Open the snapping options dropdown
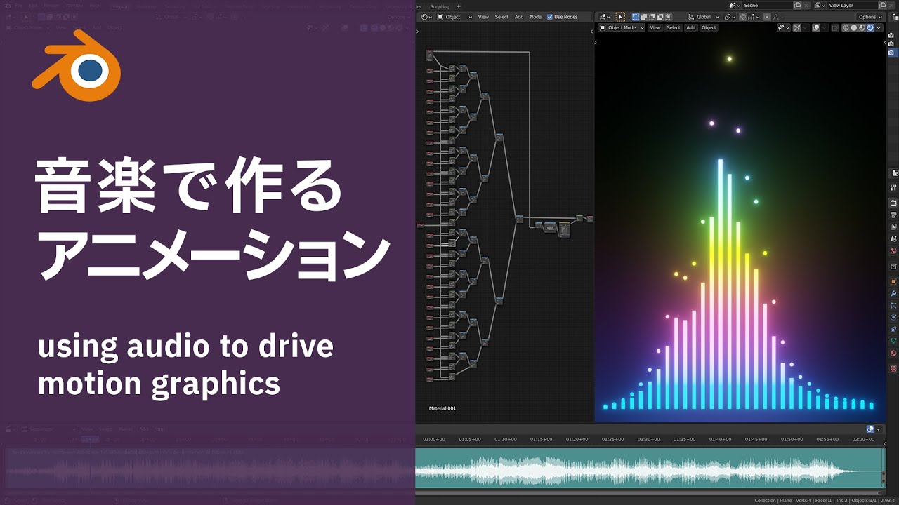Image resolution: width=899 pixels, height=505 pixels. 753,17
